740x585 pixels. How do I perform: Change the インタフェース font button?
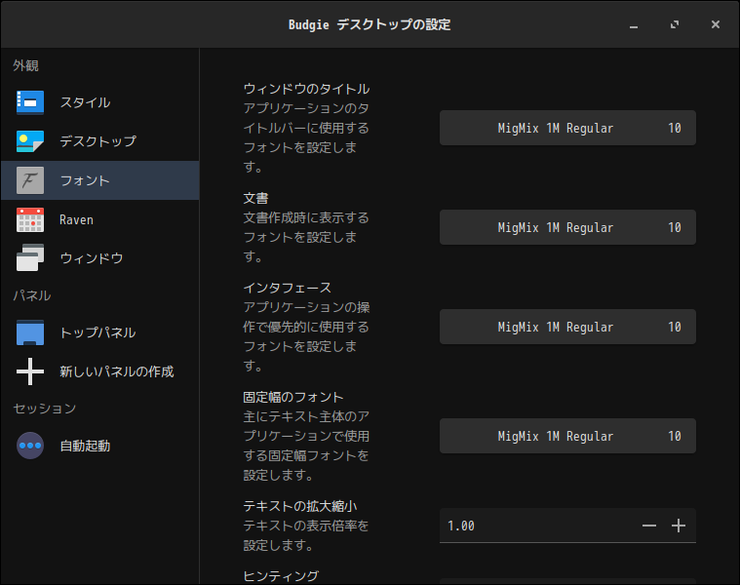(x=567, y=327)
